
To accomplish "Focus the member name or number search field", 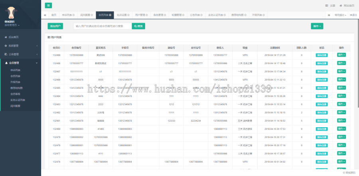I will point(103,26).
